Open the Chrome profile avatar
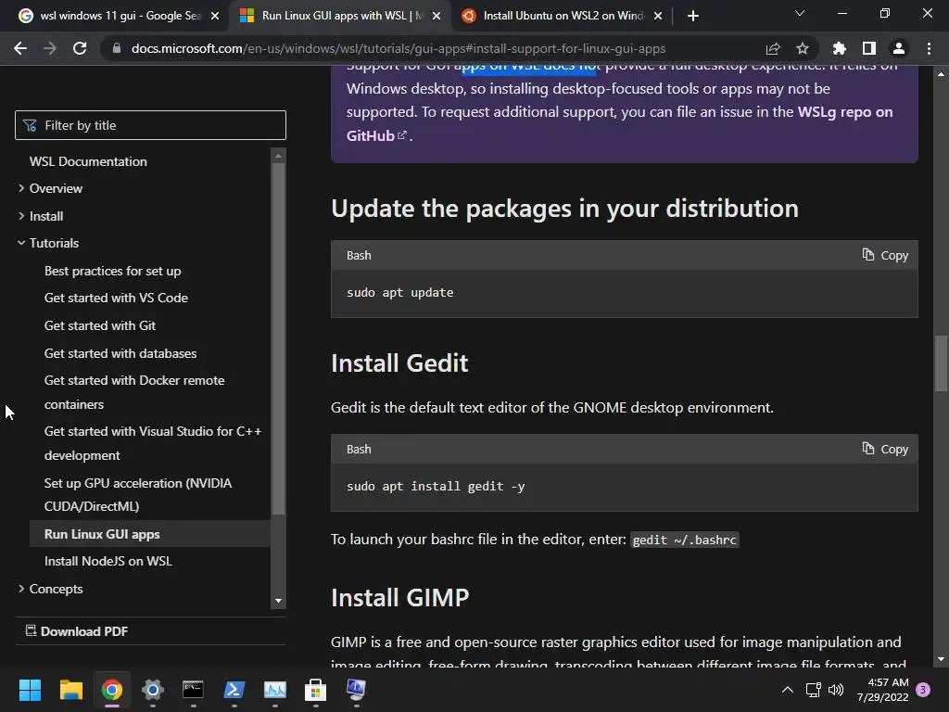 pos(899,48)
